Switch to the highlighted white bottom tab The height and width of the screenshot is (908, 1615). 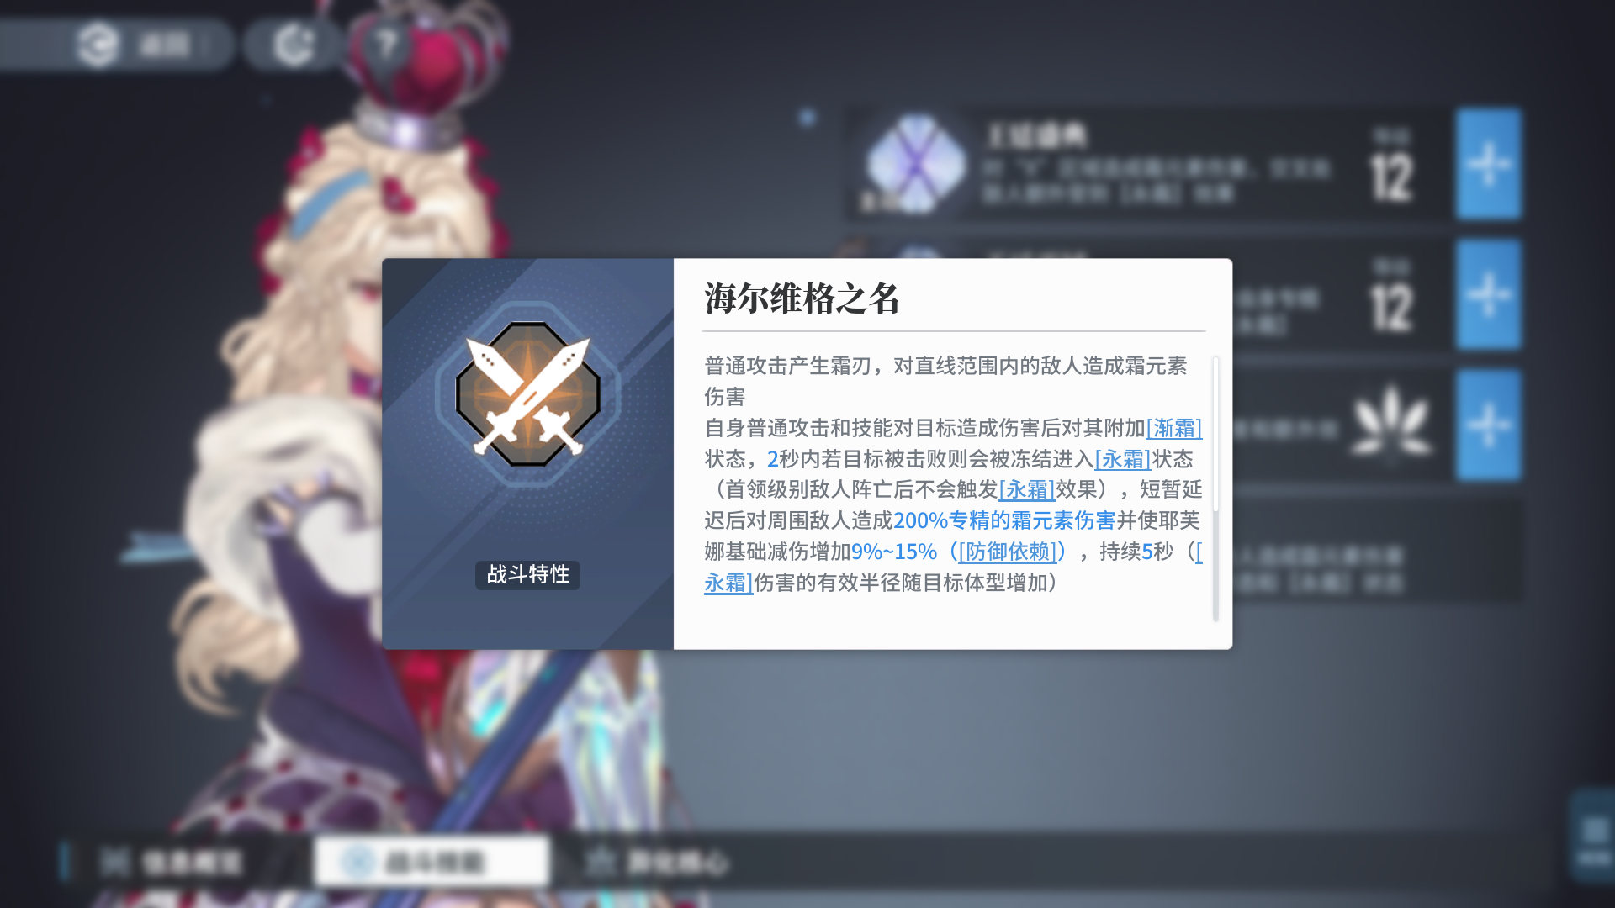click(x=432, y=862)
